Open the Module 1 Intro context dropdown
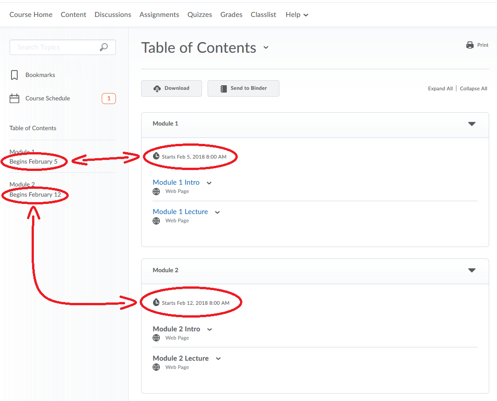 [x=209, y=183]
